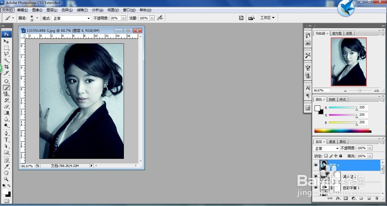Click Add layer style fx button

pyautogui.click(x=338, y=198)
